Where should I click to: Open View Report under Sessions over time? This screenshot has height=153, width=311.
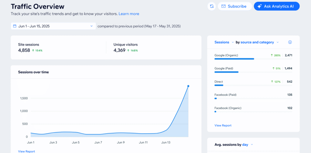point(26,151)
